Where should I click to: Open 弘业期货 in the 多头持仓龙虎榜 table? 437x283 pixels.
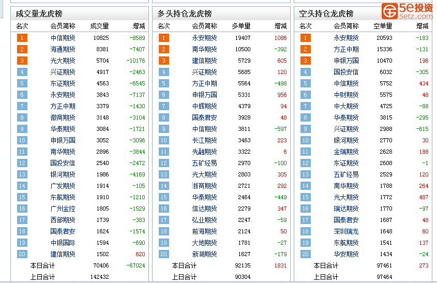point(204,220)
